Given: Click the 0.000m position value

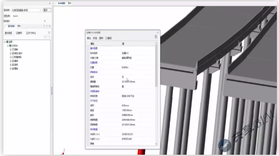Looking at the screenshot, I should coord(125,68).
